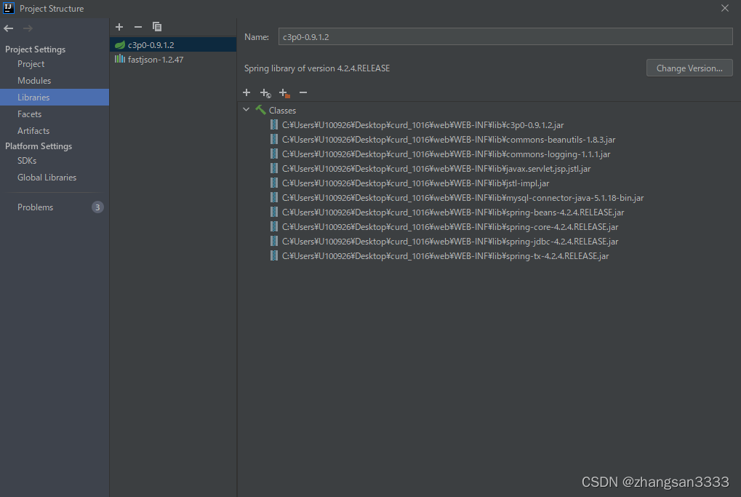Select the jstl-impl.jar path row
Screen dimensions: 741x497
(x=415, y=183)
